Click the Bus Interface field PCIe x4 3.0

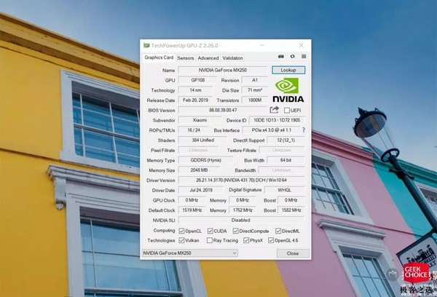pyautogui.click(x=272, y=130)
